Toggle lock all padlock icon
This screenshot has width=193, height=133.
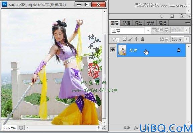pyautogui.click(x=142, y=39)
